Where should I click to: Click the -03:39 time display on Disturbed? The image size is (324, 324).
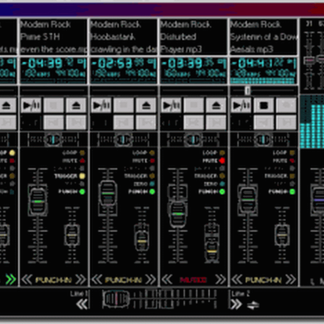(x=181, y=63)
